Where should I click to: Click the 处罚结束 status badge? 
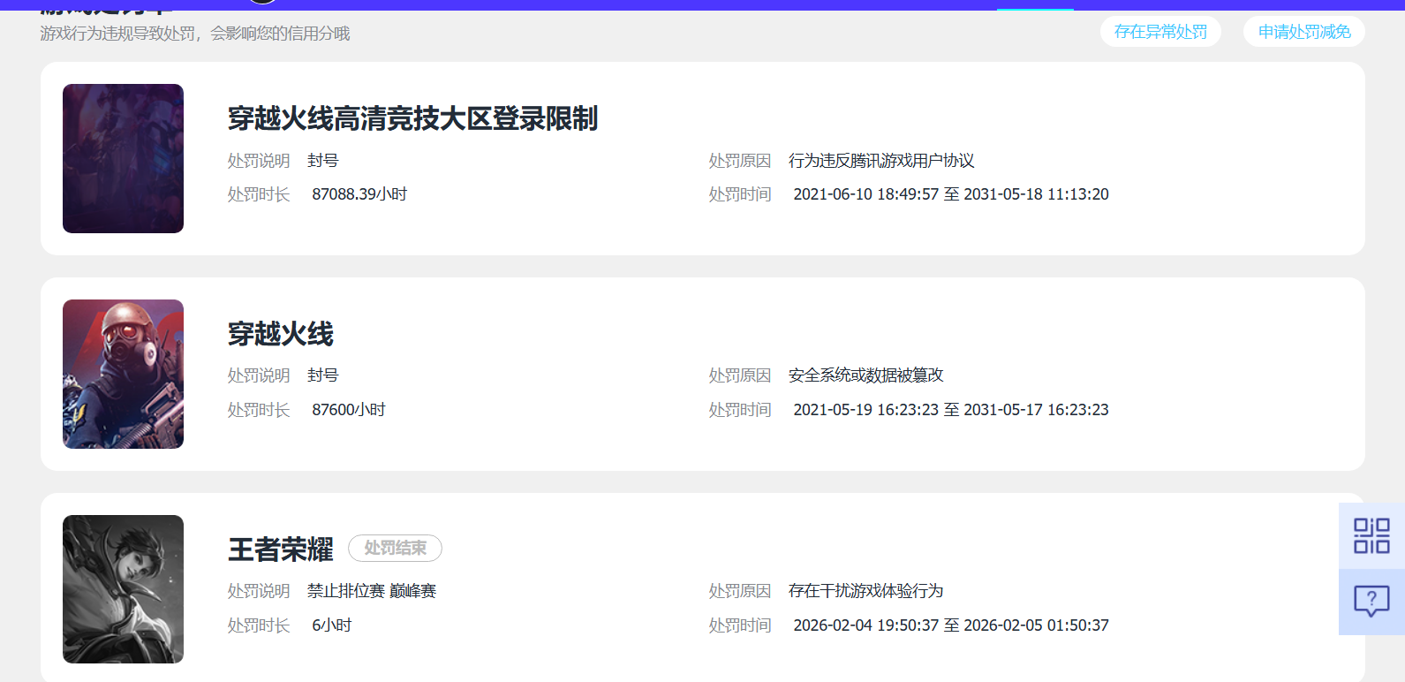click(x=395, y=549)
